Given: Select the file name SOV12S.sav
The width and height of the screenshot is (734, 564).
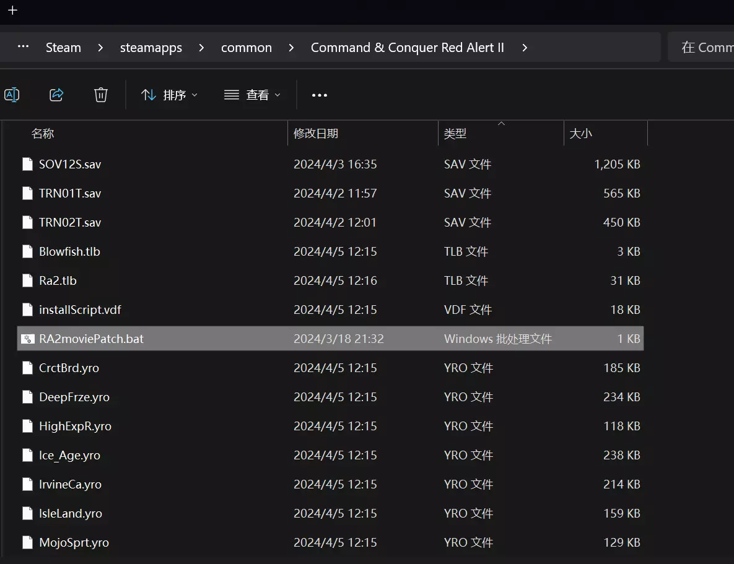Looking at the screenshot, I should click(70, 164).
